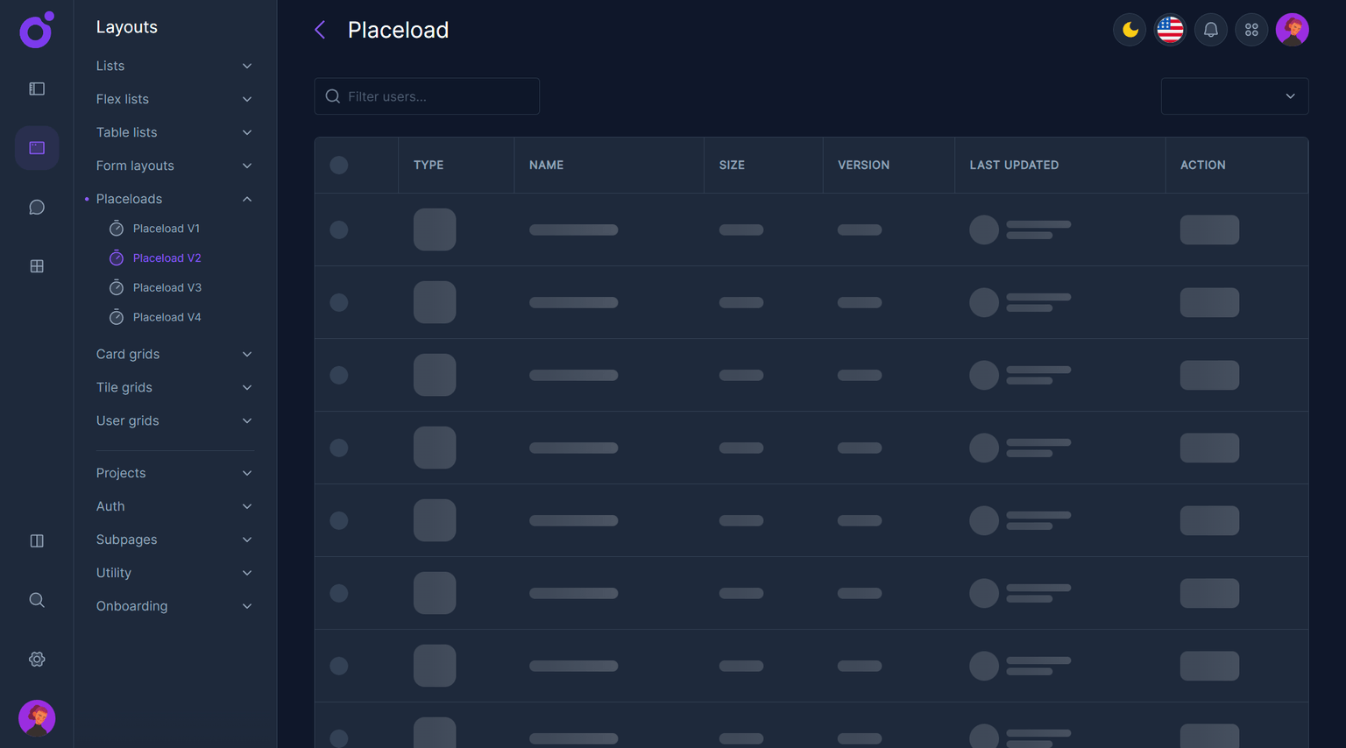Open settings gear icon in sidebar
The image size is (1346, 748).
tap(37, 660)
